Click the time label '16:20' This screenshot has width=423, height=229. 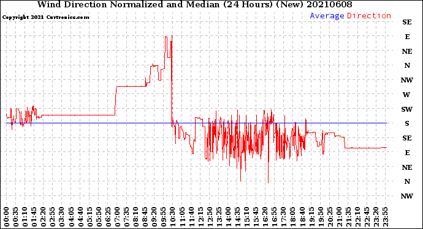click(265, 217)
